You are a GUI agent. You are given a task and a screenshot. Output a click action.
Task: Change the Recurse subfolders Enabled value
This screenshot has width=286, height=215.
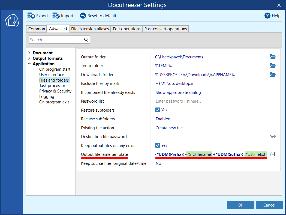(x=163, y=119)
